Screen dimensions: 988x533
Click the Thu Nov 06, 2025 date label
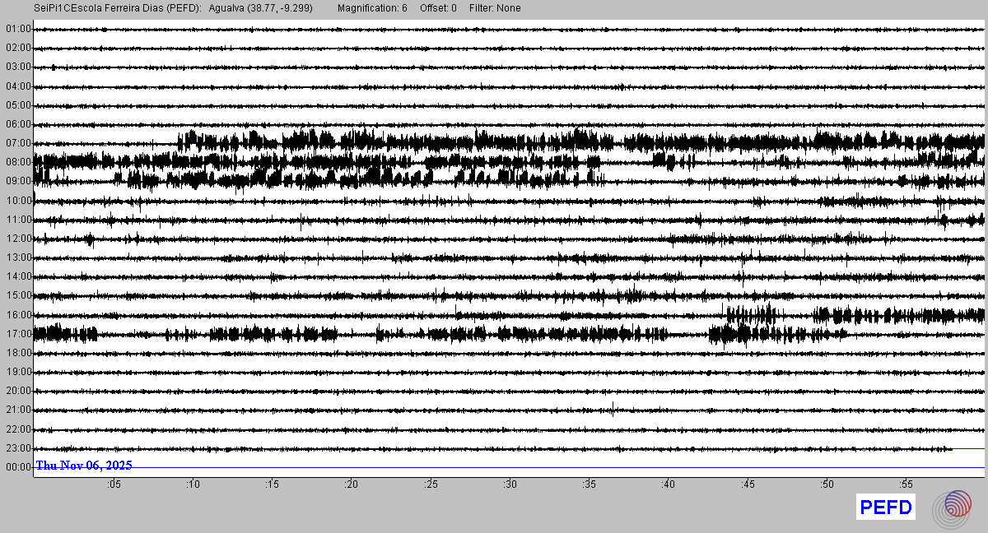(84, 466)
